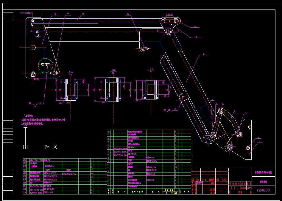
Task: Click the C-C section view label
Action: coord(152,69)
